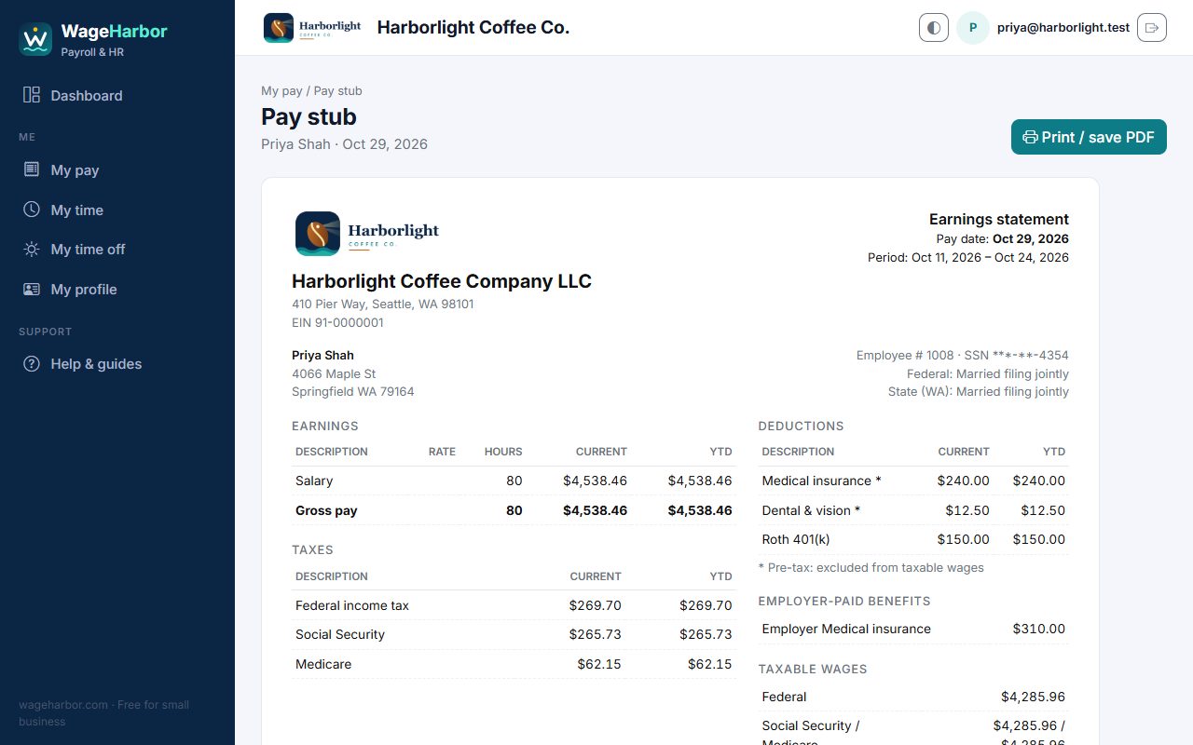1193x745 pixels.
Task: Navigate to My time off
Action: pyautogui.click(x=117, y=249)
